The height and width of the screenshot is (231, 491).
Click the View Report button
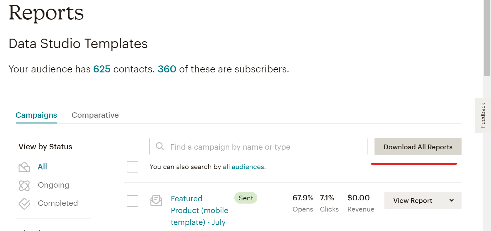click(x=413, y=200)
